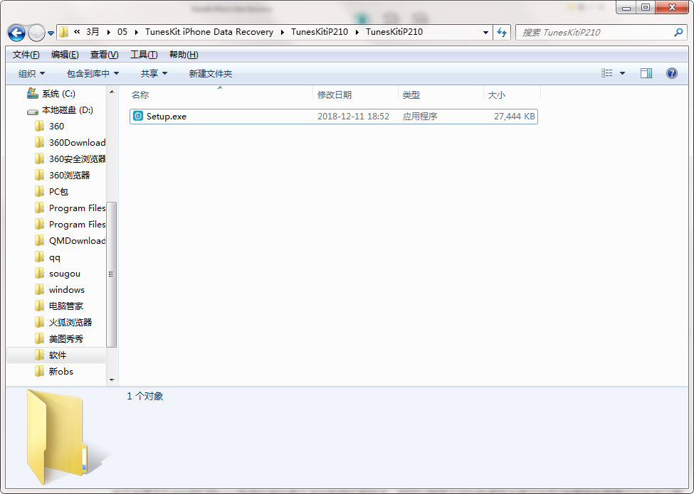Screen dimensions: 694x494
Task: Select the 3月 breadcrumb segment
Action: (93, 32)
